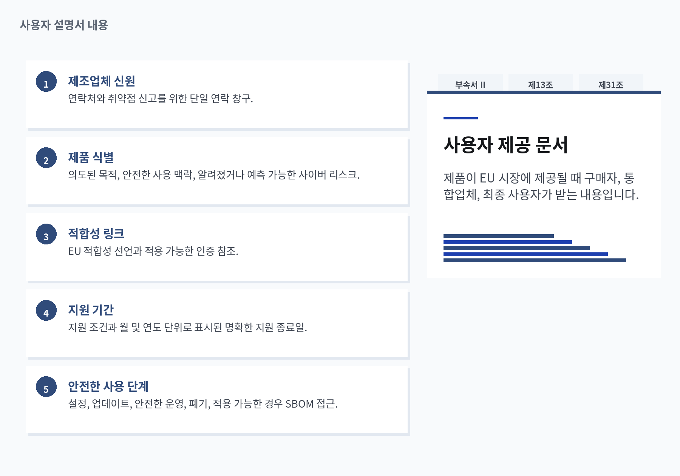Click the number 3 circle badge

pos(46,234)
